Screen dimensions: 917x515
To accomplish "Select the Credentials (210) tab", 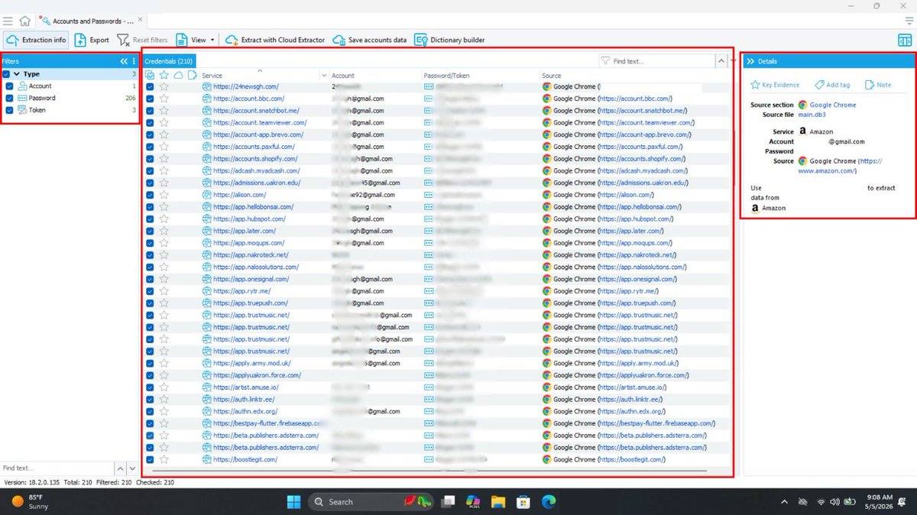I will pyautogui.click(x=169, y=60).
